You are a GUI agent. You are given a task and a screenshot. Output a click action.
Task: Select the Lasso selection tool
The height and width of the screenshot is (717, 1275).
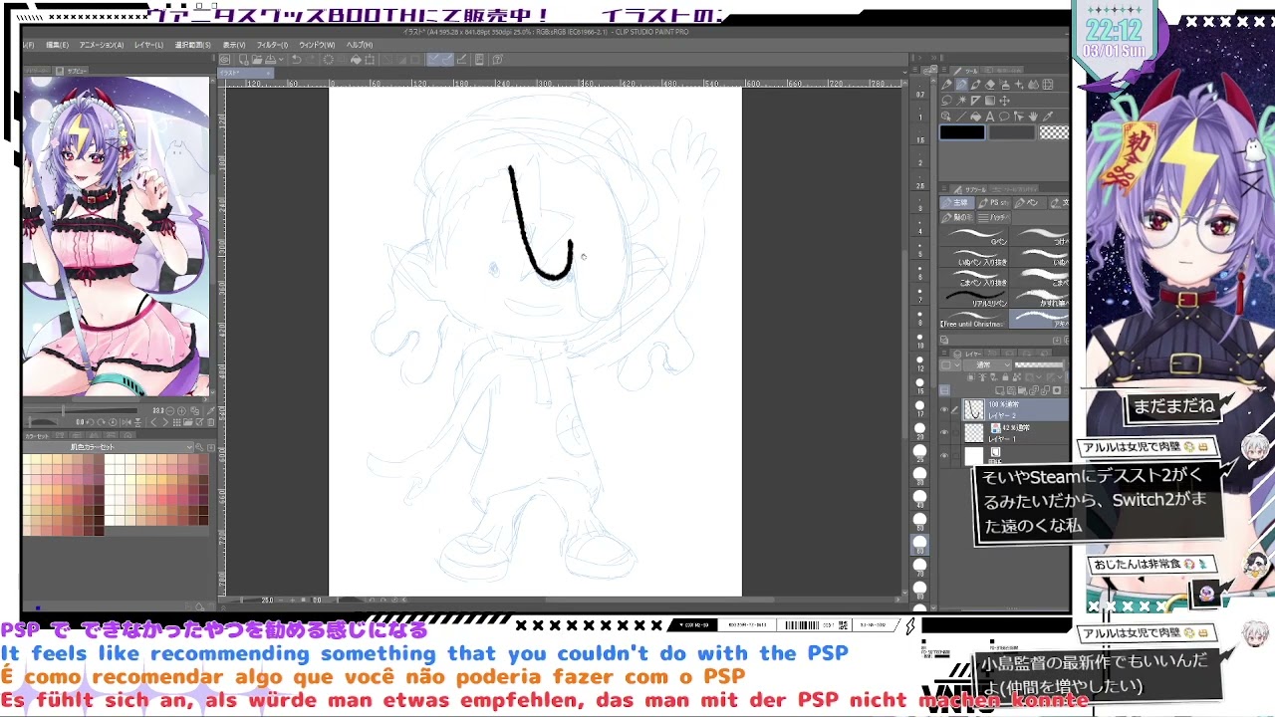946,100
